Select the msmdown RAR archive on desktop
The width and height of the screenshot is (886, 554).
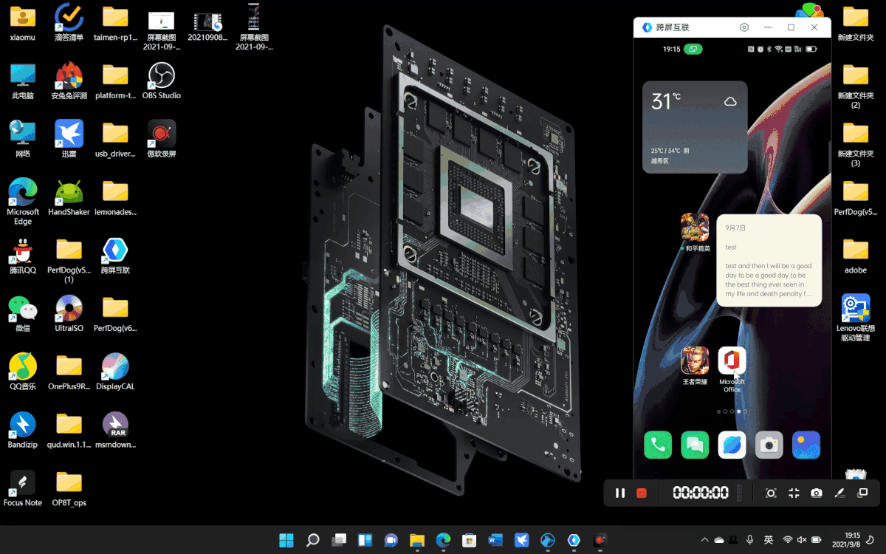click(115, 431)
